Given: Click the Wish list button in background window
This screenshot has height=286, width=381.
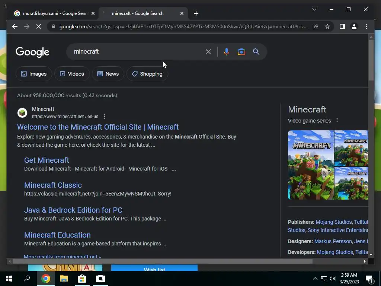Looking at the screenshot, I should pyautogui.click(x=154, y=268).
